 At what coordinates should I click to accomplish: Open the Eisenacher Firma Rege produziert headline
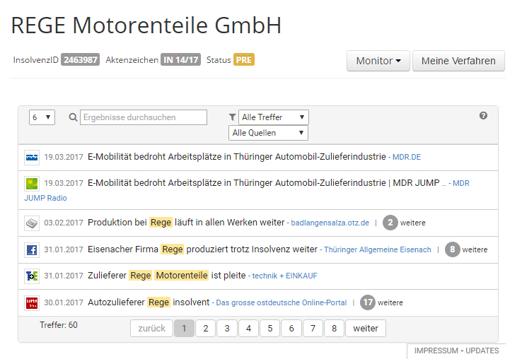[202, 249]
